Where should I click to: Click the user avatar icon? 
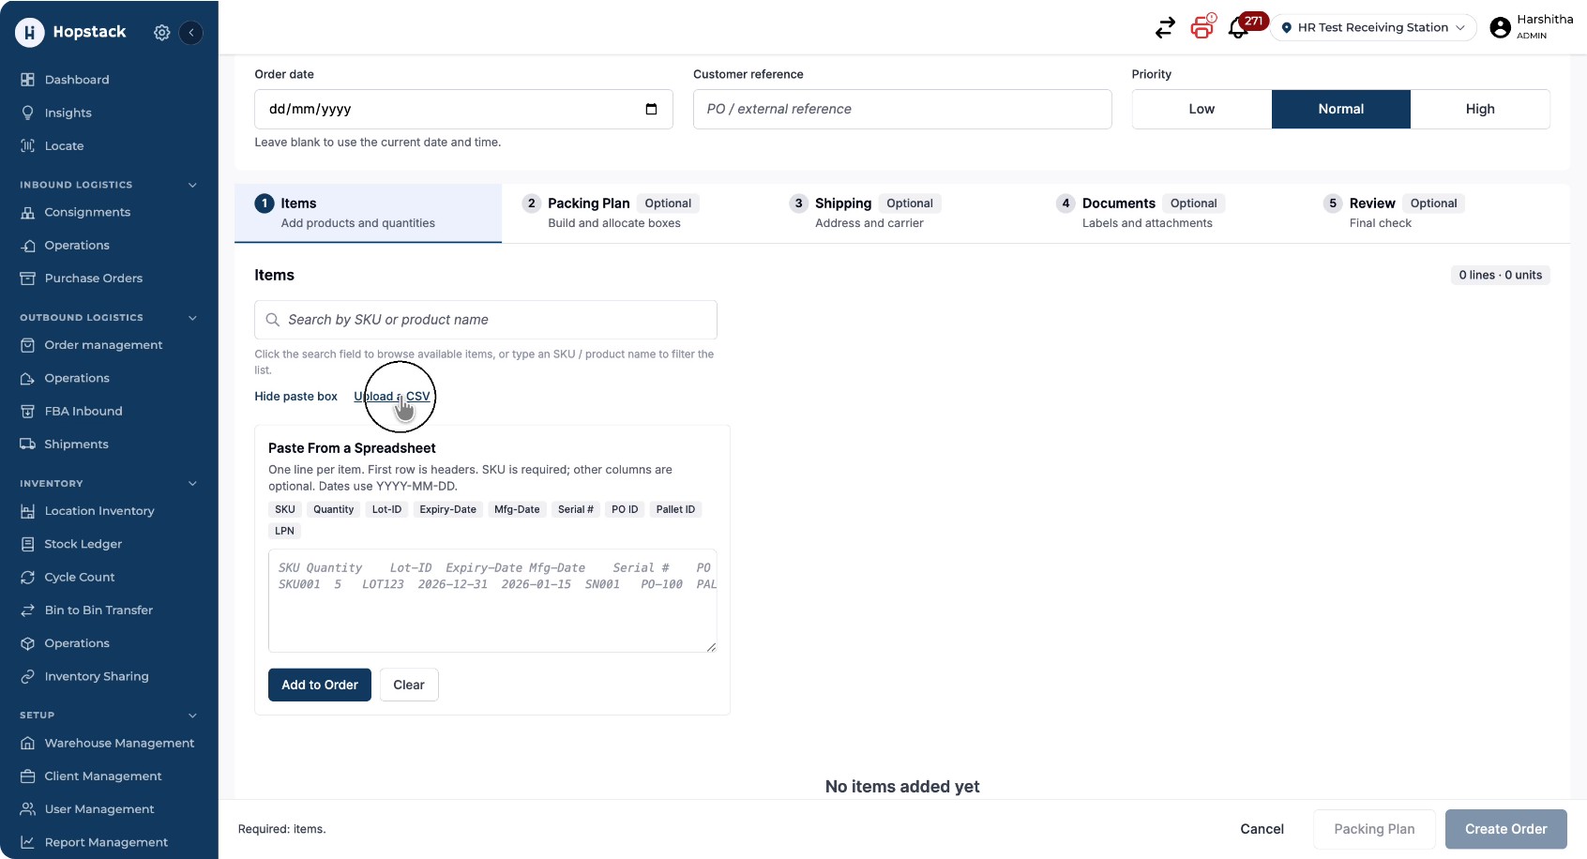[x=1501, y=28]
